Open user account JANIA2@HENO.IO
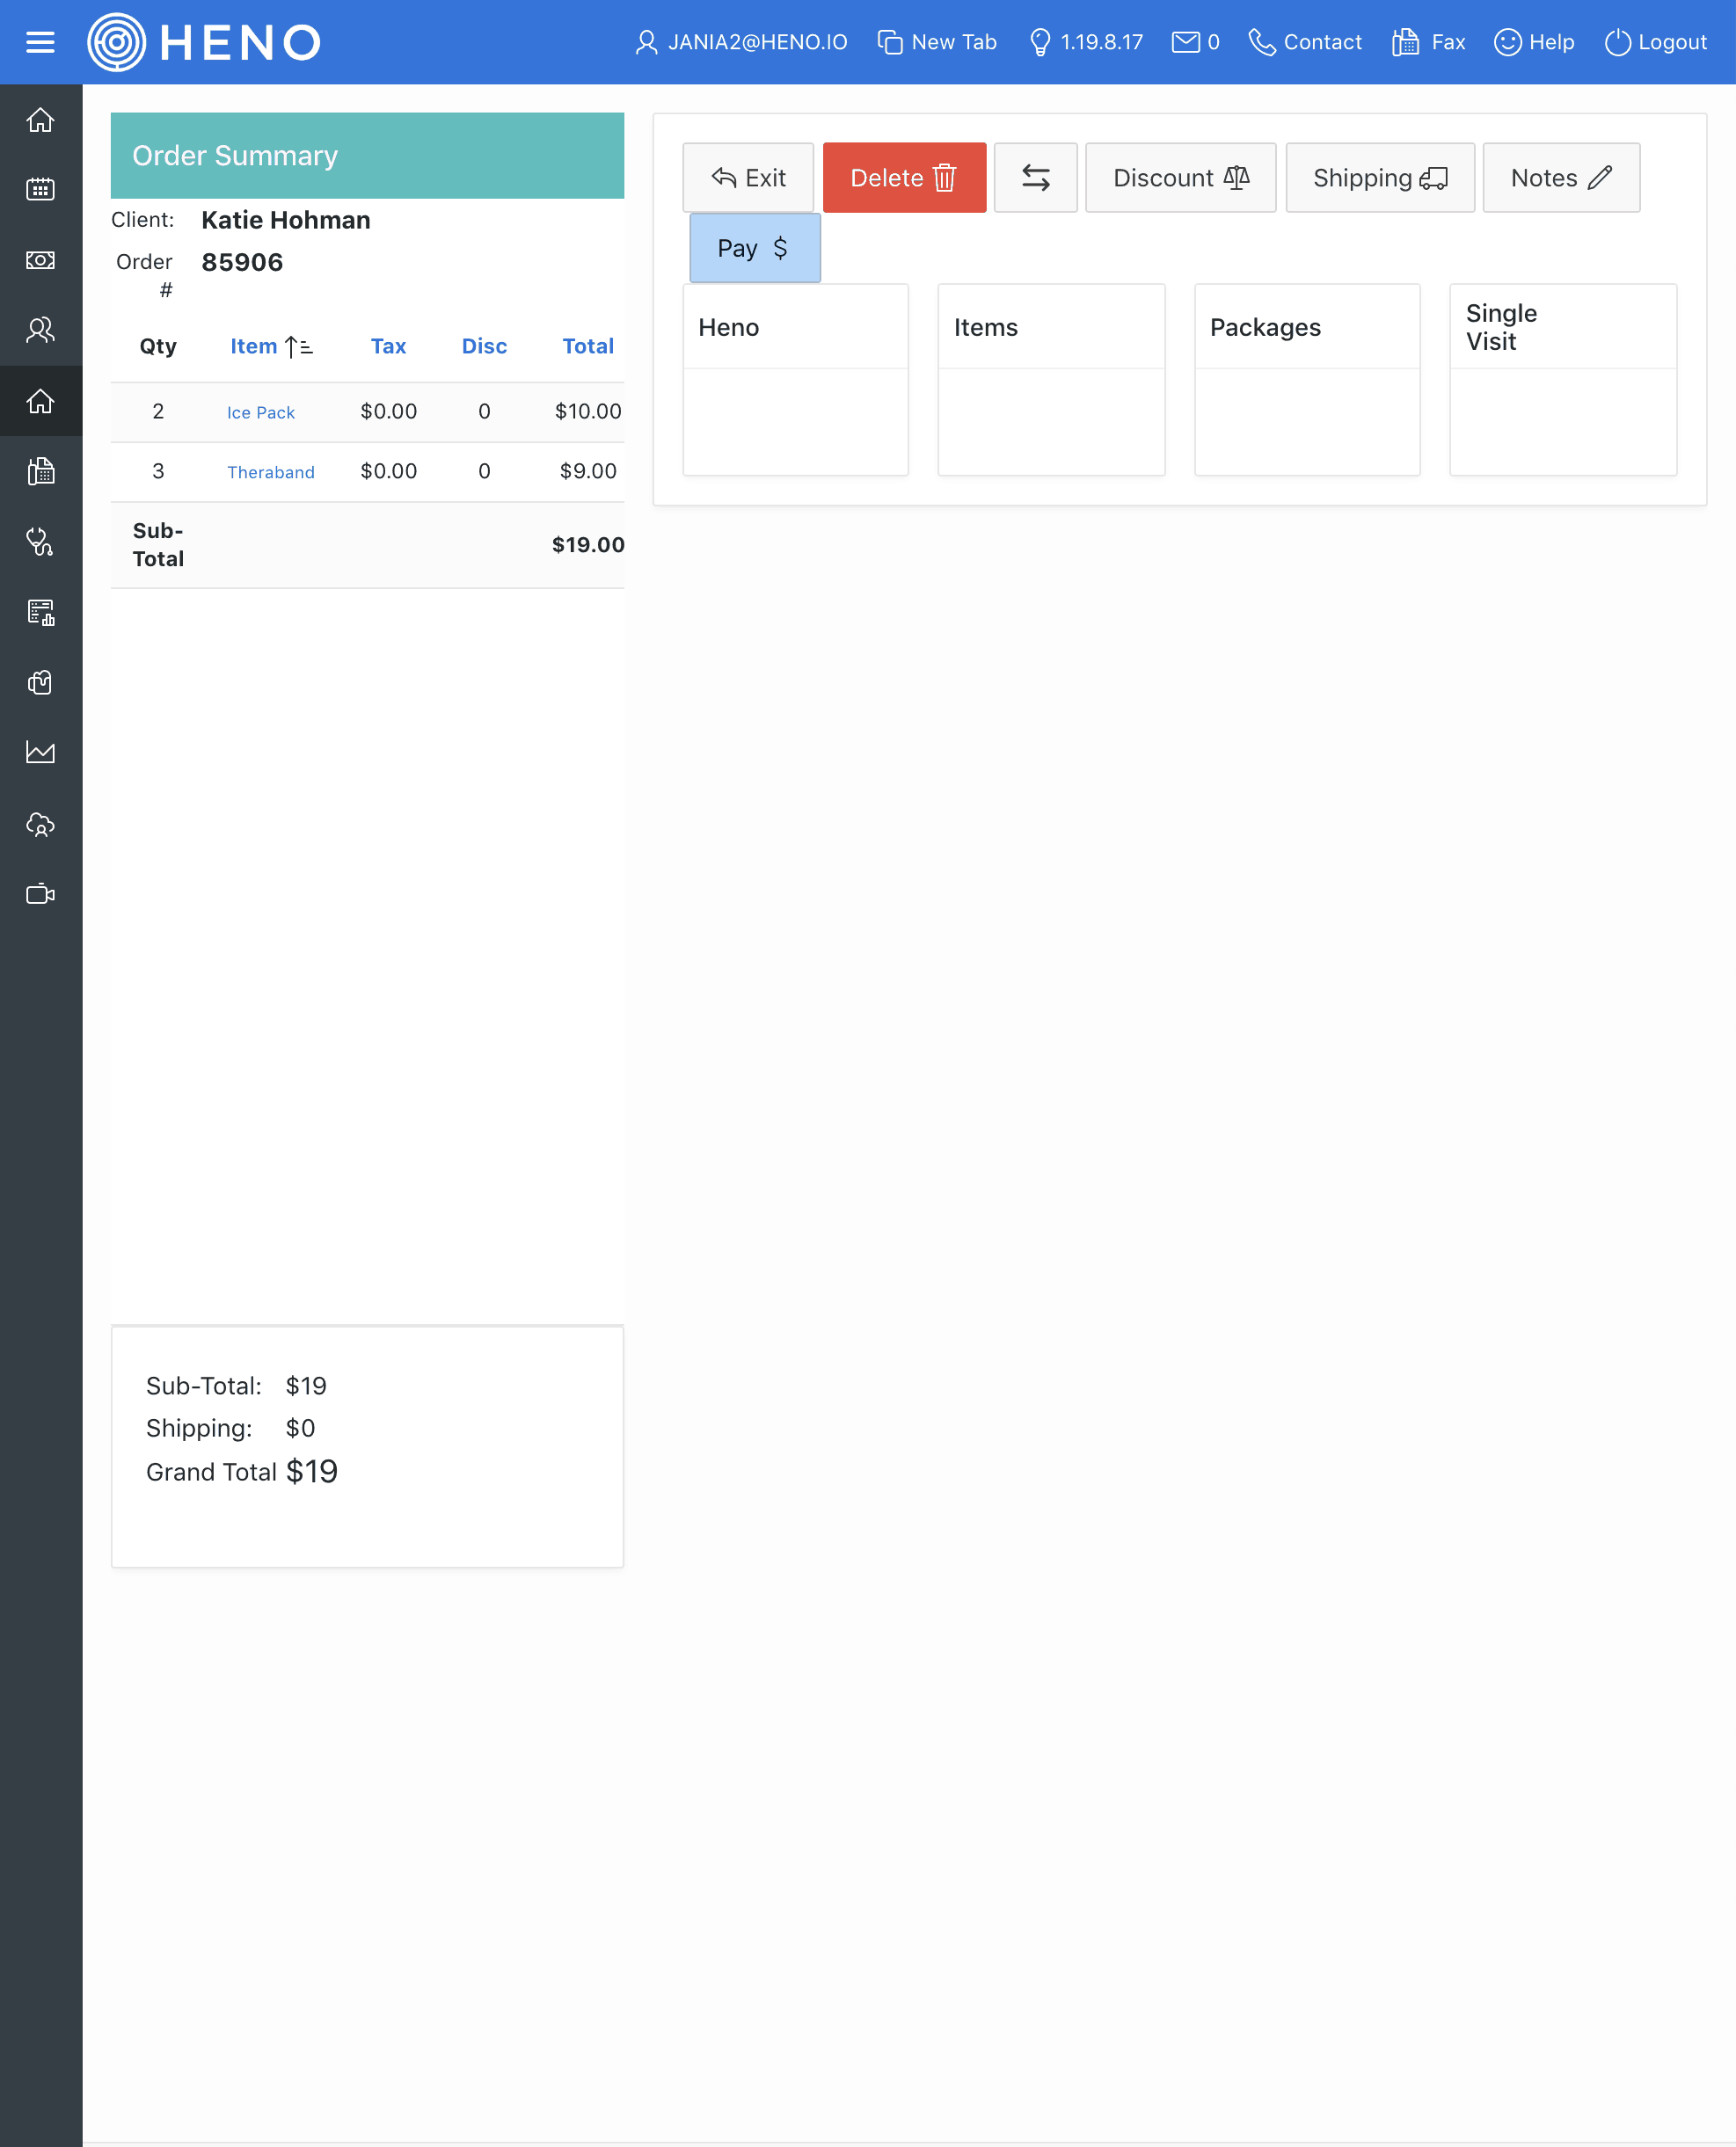Image resolution: width=1736 pixels, height=2147 pixels. [741, 42]
